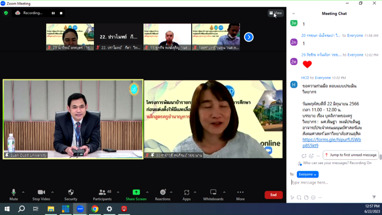Open more chat composer options (ellipsis)
The height and width of the screenshot is (215, 382).
[x=320, y=197]
